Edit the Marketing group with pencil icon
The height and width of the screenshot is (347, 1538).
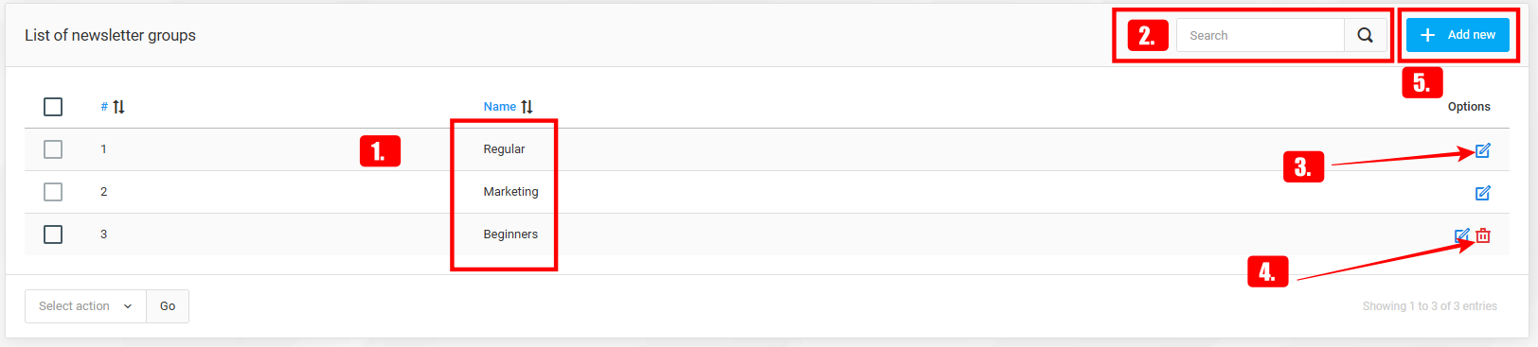1483,193
